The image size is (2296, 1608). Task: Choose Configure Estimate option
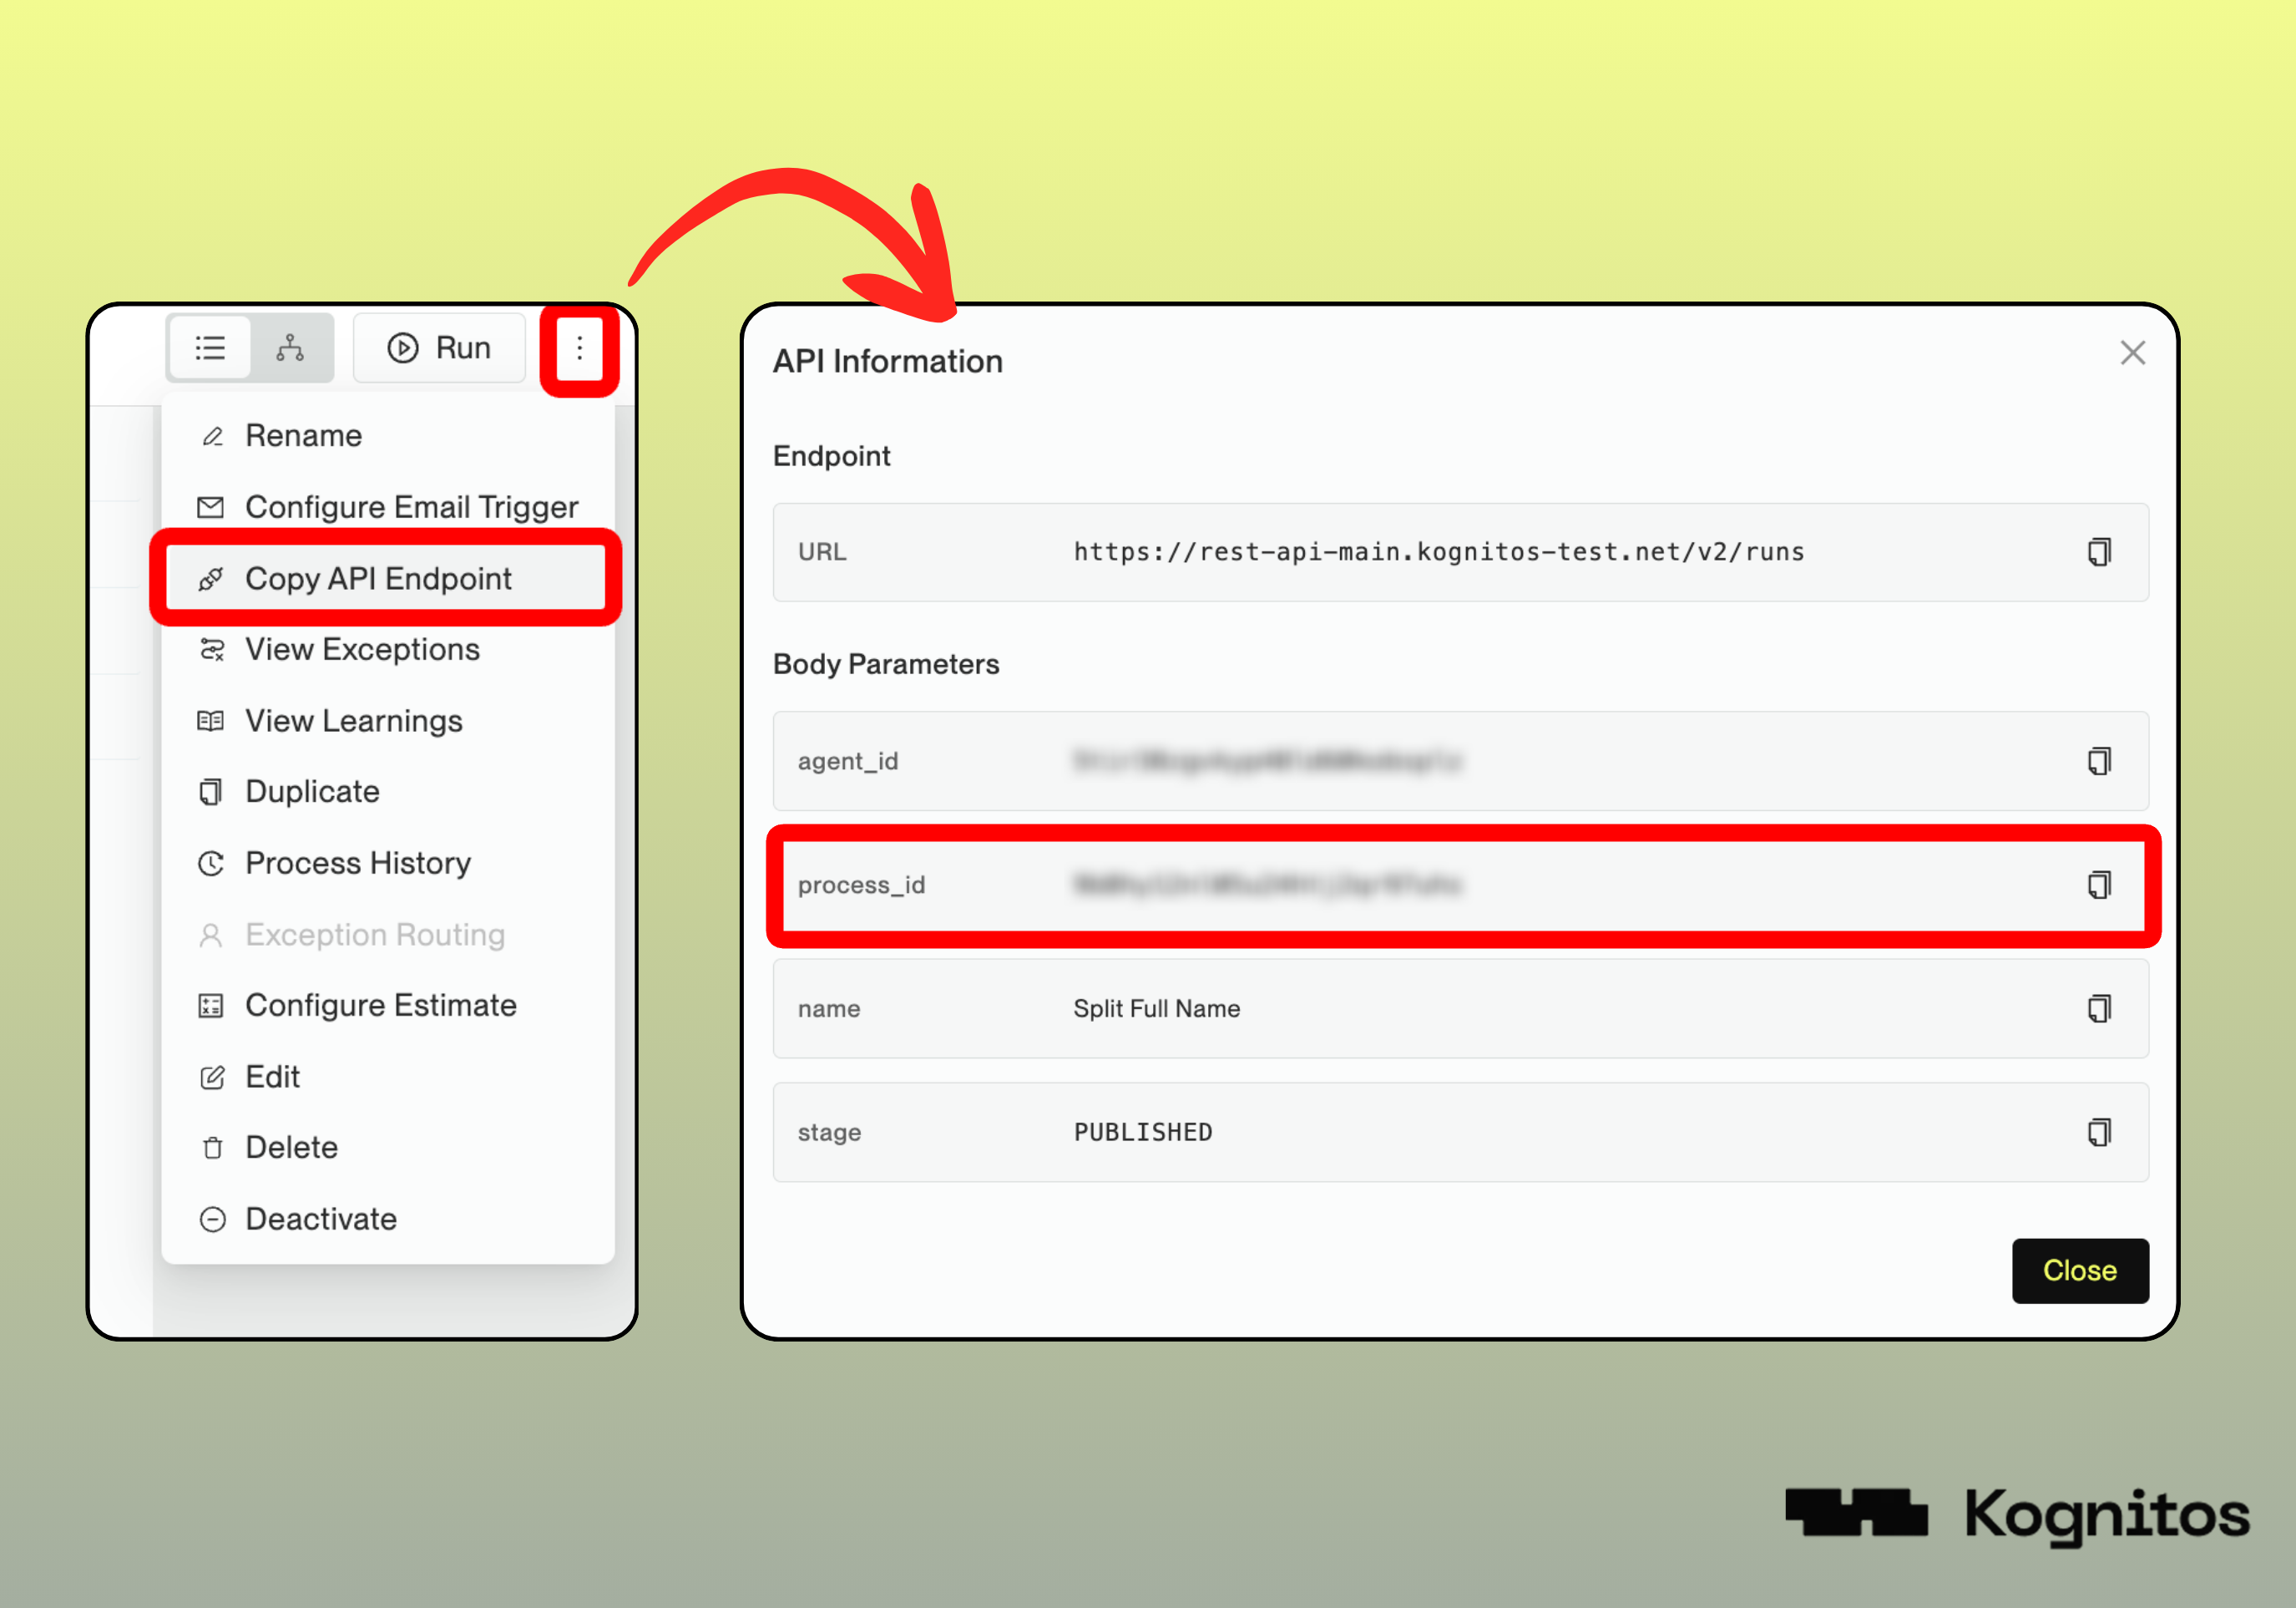pos(380,1006)
